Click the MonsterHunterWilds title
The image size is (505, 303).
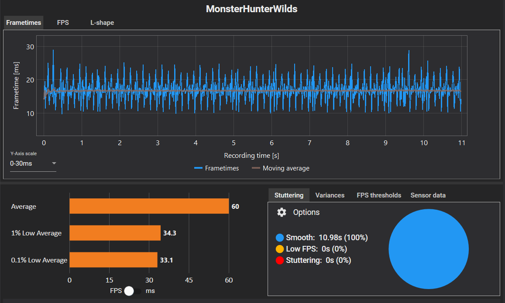[x=251, y=9]
